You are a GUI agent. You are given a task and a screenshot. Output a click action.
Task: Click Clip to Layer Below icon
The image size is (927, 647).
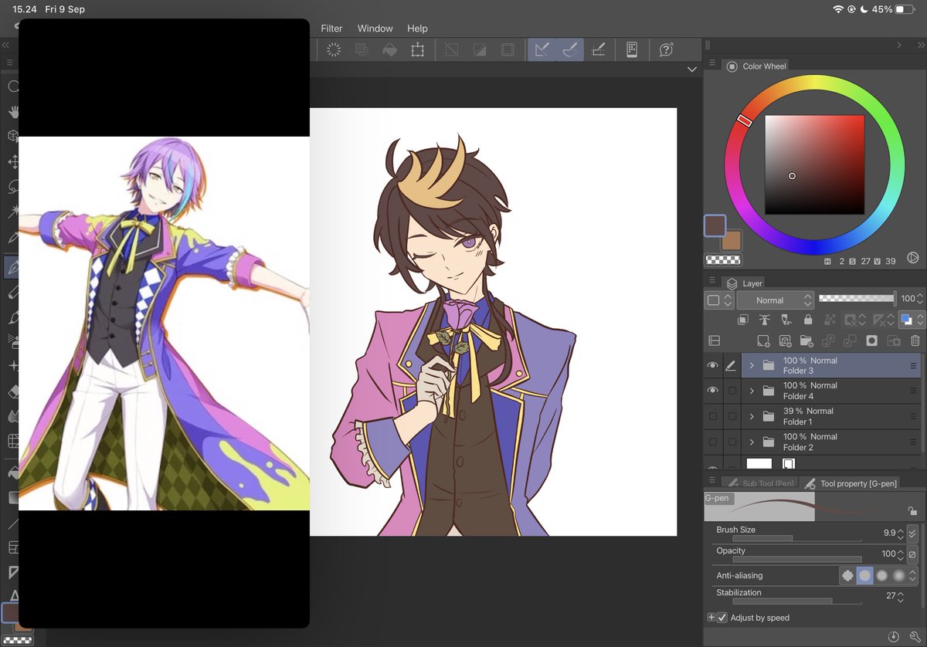coord(743,319)
